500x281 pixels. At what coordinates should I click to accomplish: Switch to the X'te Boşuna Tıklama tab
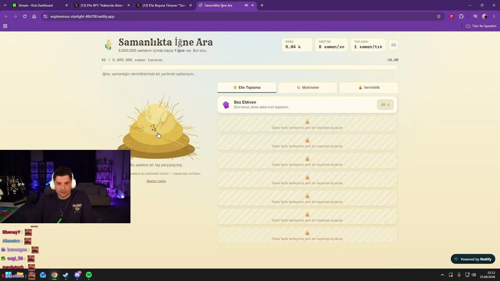164,5
